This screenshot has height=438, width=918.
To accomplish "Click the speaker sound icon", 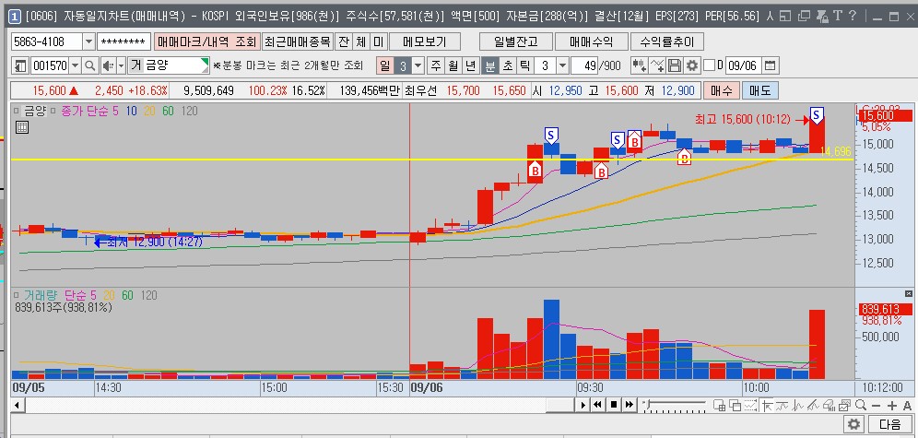I will [x=108, y=65].
